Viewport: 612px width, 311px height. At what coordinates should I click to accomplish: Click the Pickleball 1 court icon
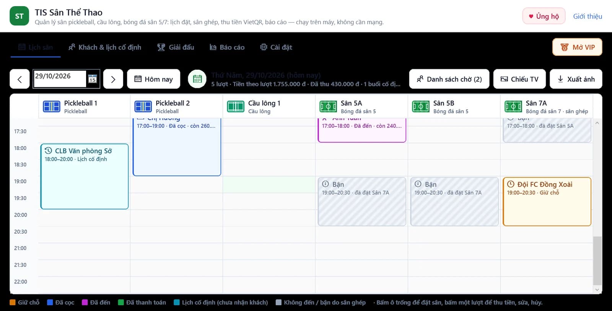tap(51, 106)
